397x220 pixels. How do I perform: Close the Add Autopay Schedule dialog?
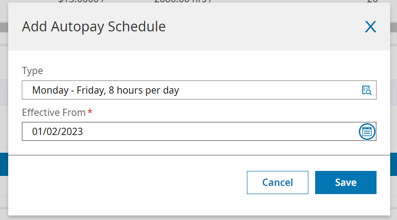tap(371, 27)
